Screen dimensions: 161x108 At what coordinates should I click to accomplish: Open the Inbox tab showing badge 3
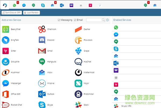(53, 5)
